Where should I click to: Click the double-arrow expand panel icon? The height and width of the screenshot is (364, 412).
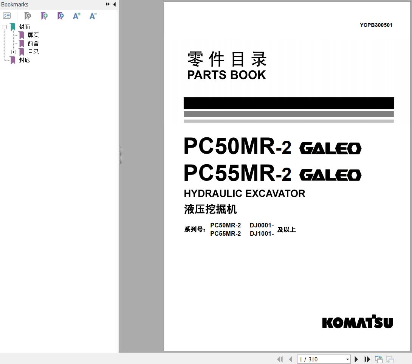(107, 4)
